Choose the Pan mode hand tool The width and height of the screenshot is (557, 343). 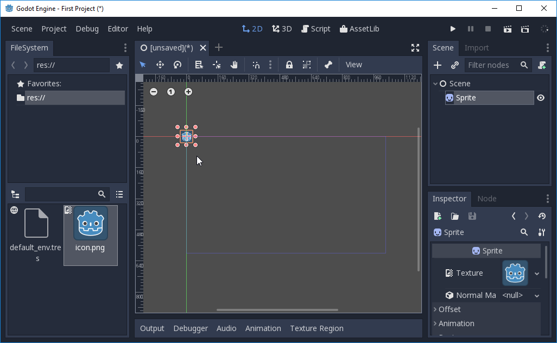click(x=234, y=65)
